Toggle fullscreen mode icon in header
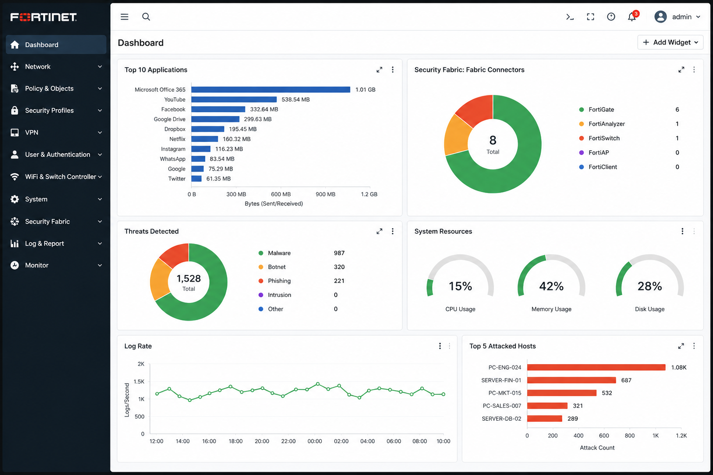The height and width of the screenshot is (475, 713). [590, 17]
